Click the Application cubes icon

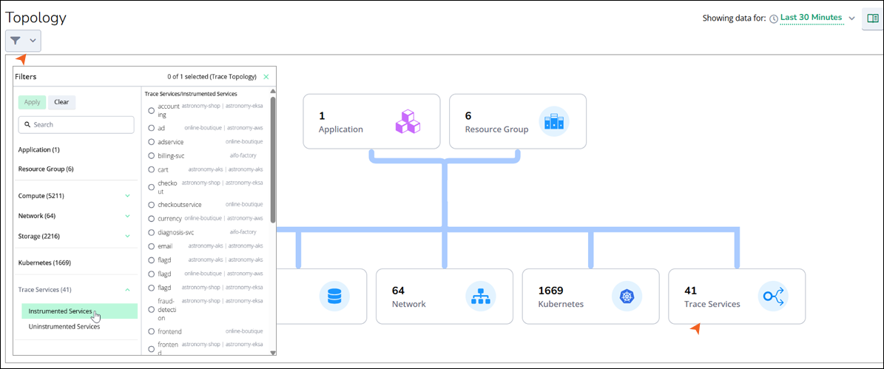click(407, 121)
